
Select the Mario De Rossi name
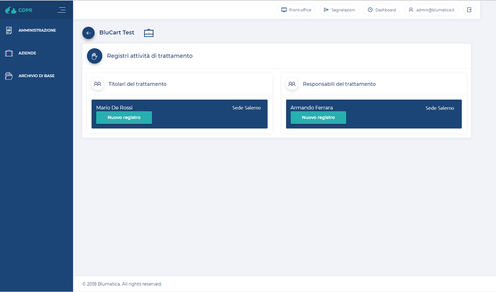114,108
